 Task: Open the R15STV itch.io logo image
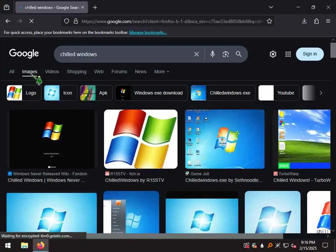pos(140,139)
